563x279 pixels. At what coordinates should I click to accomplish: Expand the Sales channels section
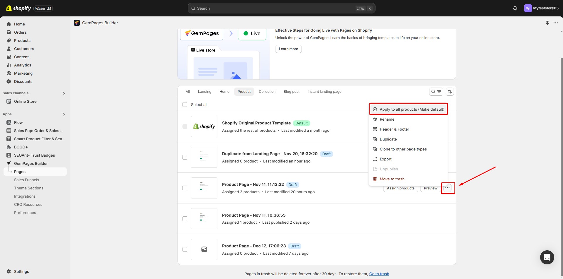64,94
